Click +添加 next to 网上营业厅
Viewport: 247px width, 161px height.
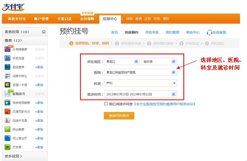pos(39,138)
